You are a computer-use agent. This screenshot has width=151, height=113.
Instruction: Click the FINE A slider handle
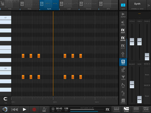pos(139,42)
